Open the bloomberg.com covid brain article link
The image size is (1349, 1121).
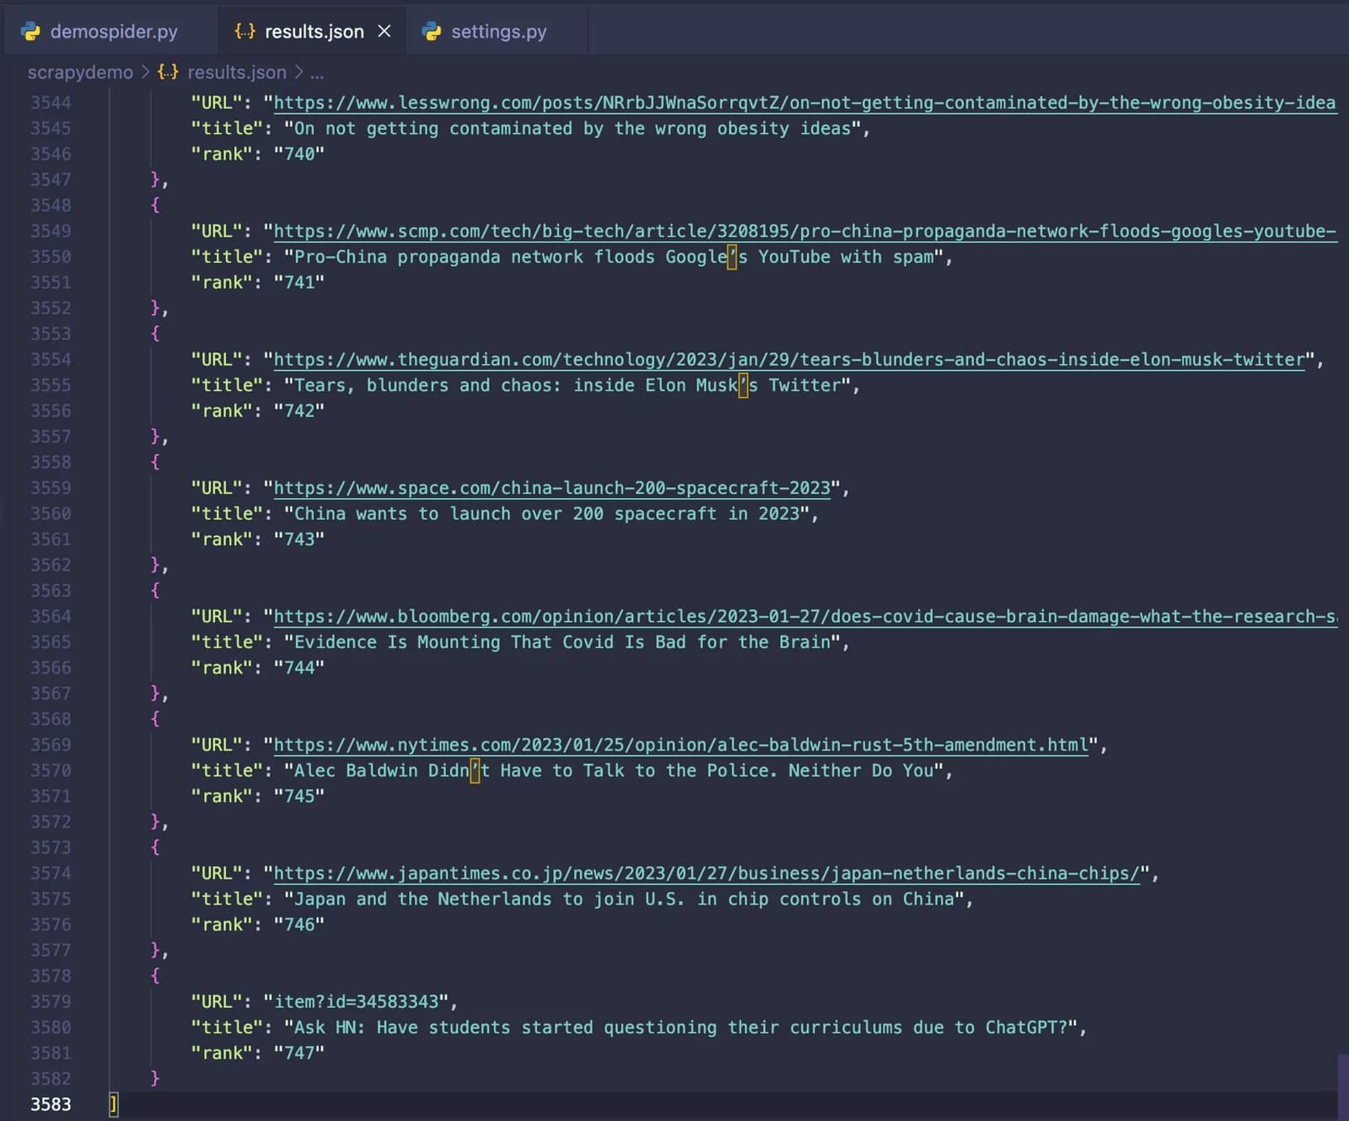801,616
